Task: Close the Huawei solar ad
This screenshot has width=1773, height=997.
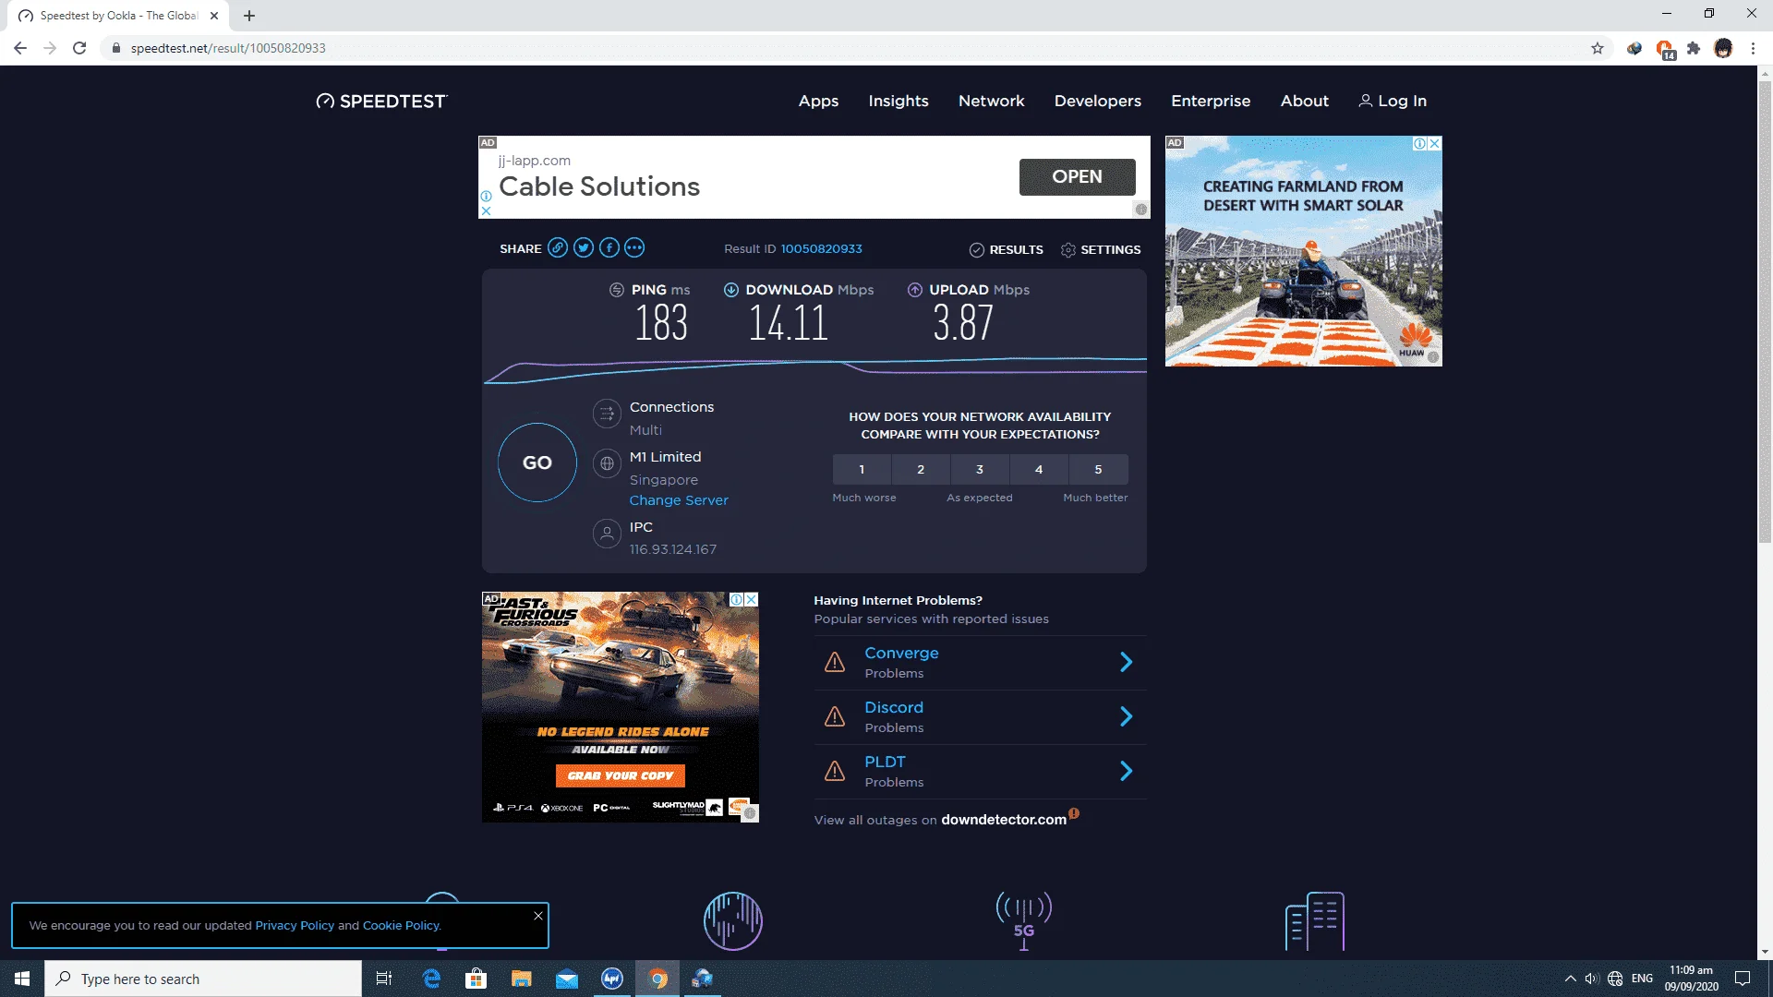Action: [x=1434, y=143]
